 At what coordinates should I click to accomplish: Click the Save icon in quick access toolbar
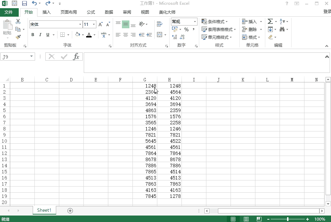[25, 3]
